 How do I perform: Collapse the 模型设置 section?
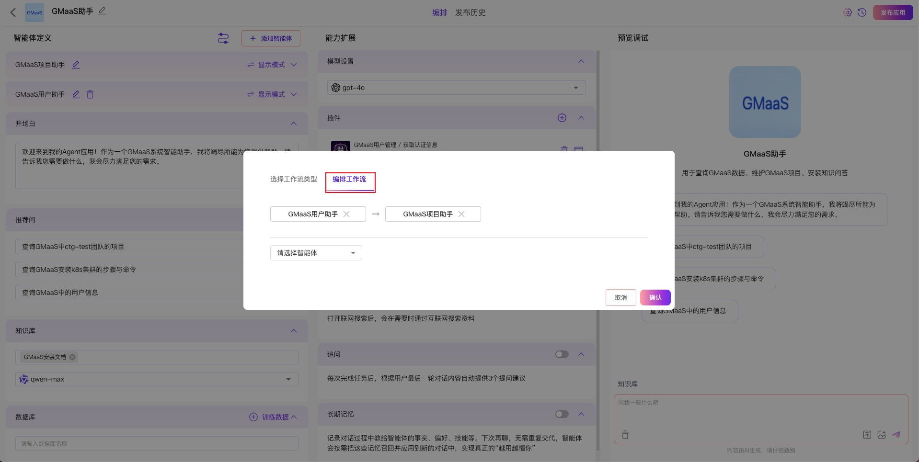coord(581,61)
